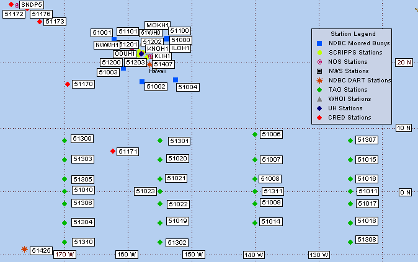Click the blue moored buoy next to 51000
Screen dimensions: 418x262
coord(167,39)
